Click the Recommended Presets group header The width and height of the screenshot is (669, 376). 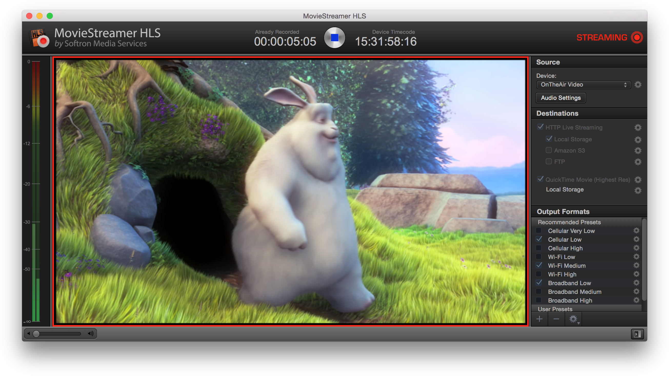point(587,222)
